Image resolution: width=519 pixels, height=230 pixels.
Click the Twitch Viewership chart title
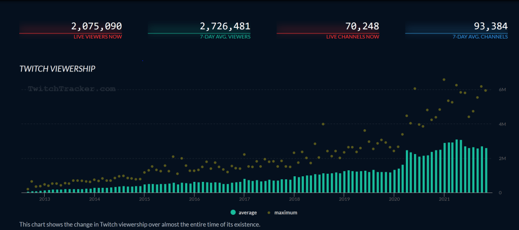pyautogui.click(x=57, y=68)
